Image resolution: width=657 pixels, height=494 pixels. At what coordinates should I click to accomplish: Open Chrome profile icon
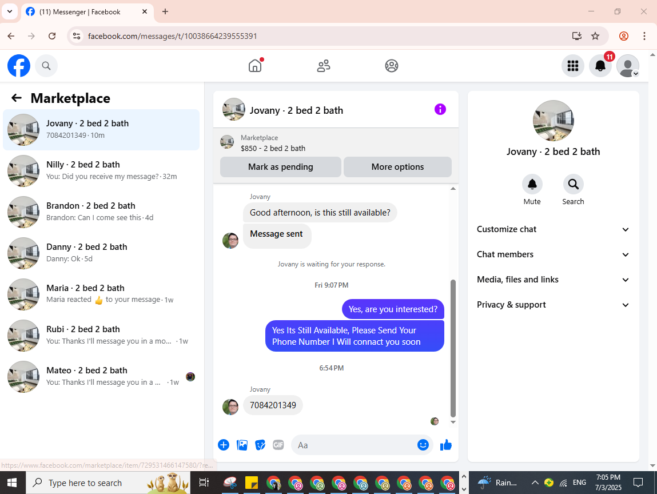coord(623,36)
